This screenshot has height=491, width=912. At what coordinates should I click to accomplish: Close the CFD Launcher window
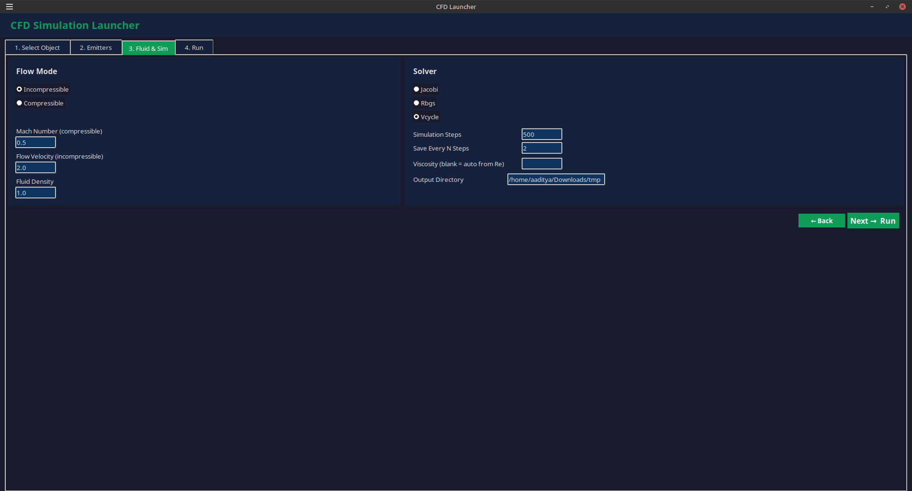point(902,7)
